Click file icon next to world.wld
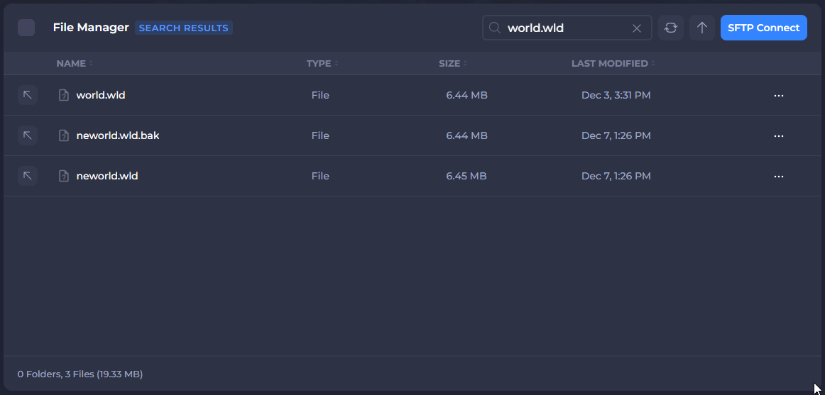This screenshot has width=825, height=395. [x=64, y=95]
